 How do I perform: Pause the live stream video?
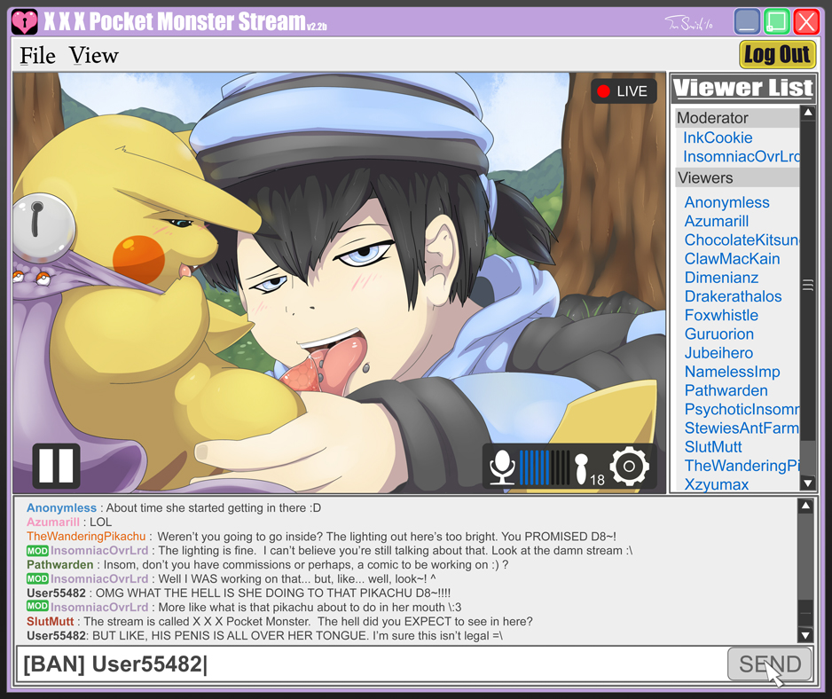tap(56, 466)
